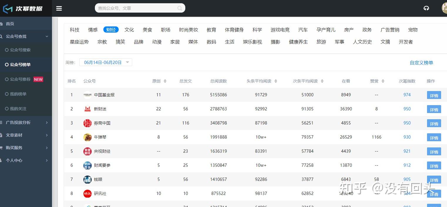The width and height of the screenshot is (447, 207).
Task: Click the 财闻要参 account avatar
Action: pyautogui.click(x=87, y=165)
